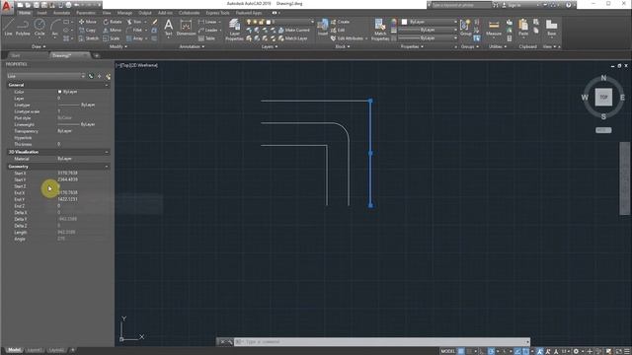Open status bar customization menu

point(627,351)
